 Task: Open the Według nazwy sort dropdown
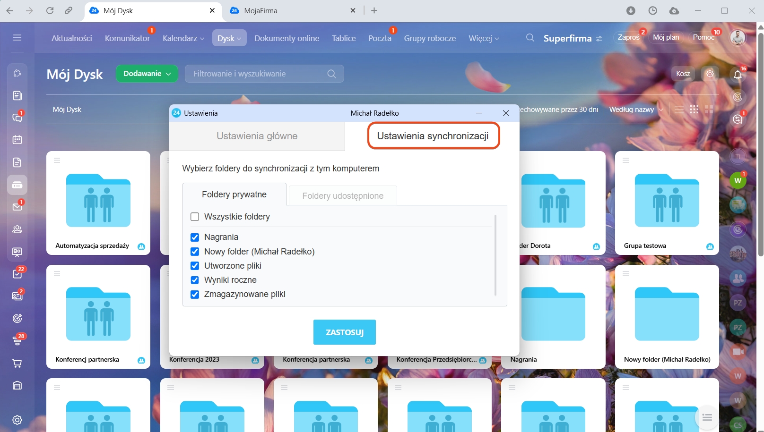[636, 110]
